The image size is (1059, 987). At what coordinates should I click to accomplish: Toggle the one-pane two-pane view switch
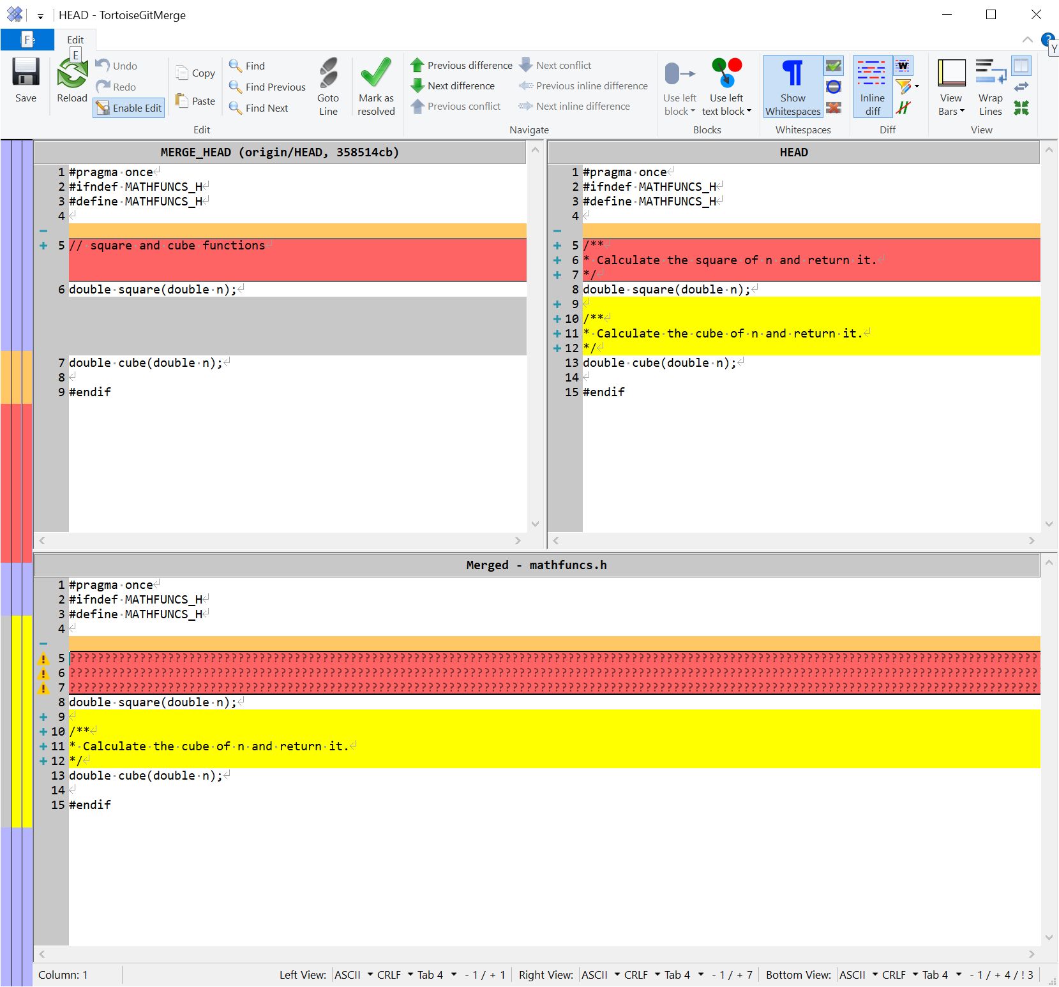1021,66
